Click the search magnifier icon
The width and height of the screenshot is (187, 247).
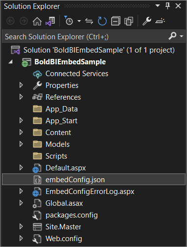click(172, 36)
